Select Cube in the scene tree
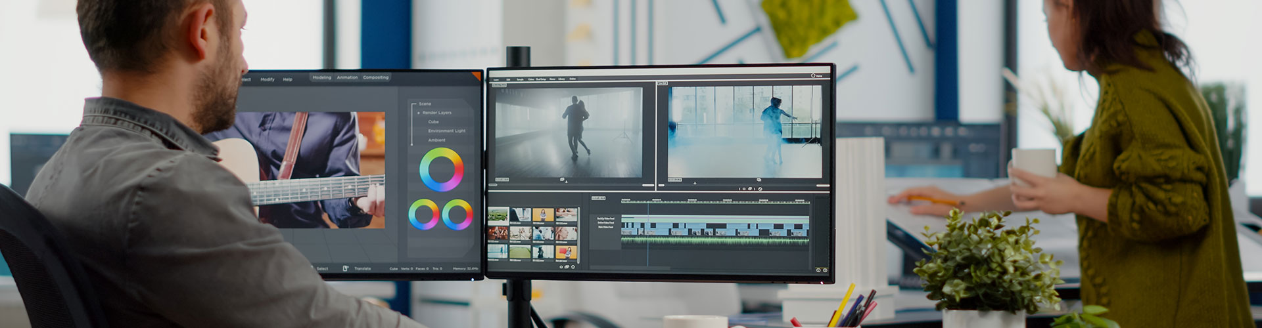1262x328 pixels. click(433, 122)
